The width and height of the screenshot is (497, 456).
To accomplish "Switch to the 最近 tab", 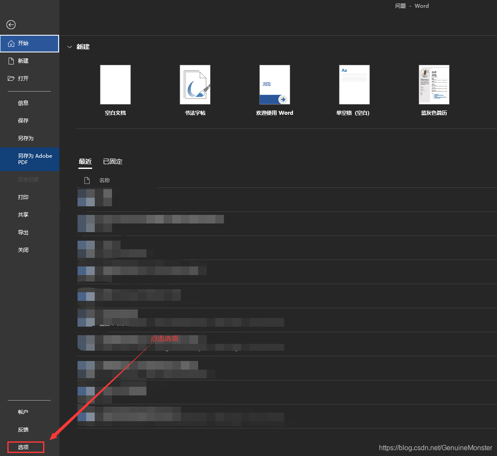I will [x=85, y=162].
